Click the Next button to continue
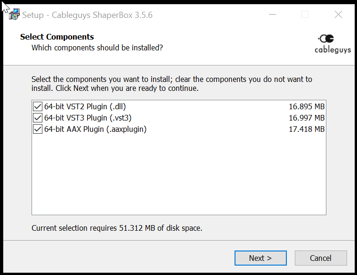 pos(260,258)
